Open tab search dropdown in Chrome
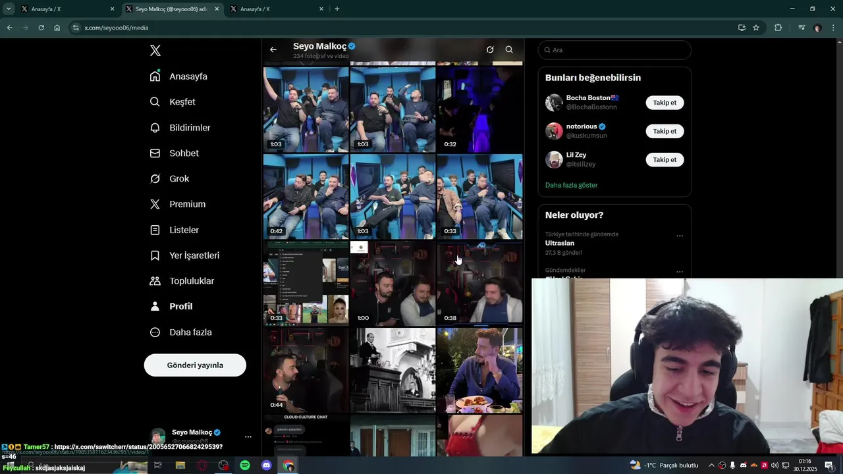This screenshot has height=474, width=843. coord(9,9)
